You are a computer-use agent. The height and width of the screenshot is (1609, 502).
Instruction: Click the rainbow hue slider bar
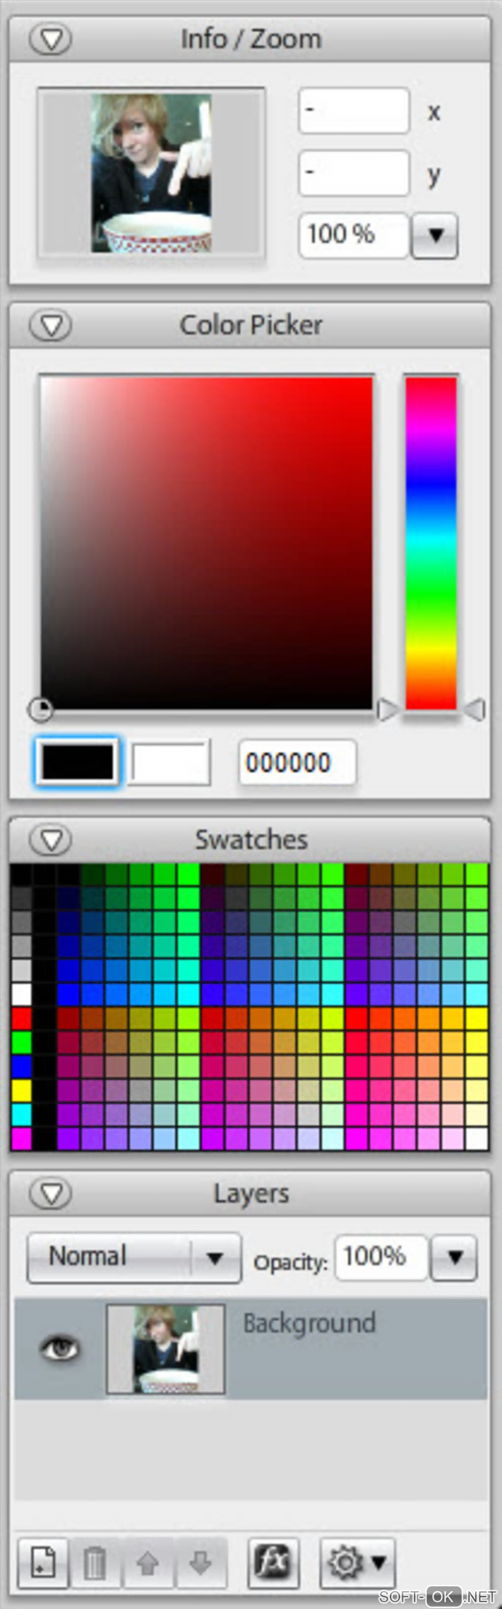click(x=431, y=543)
